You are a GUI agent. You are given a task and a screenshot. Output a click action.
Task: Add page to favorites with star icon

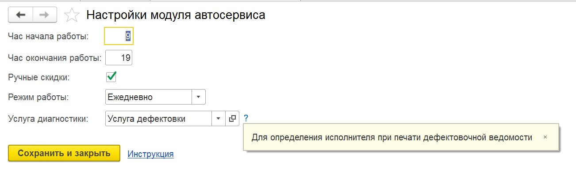pos(71,15)
